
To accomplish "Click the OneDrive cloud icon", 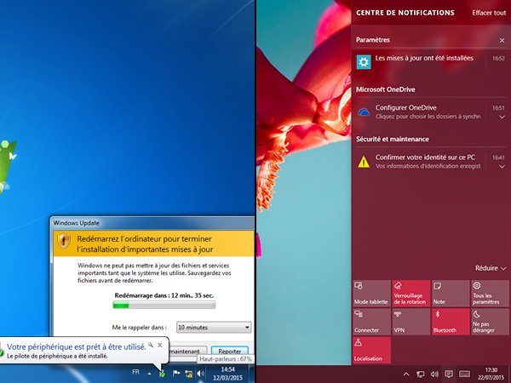I will tap(364, 112).
